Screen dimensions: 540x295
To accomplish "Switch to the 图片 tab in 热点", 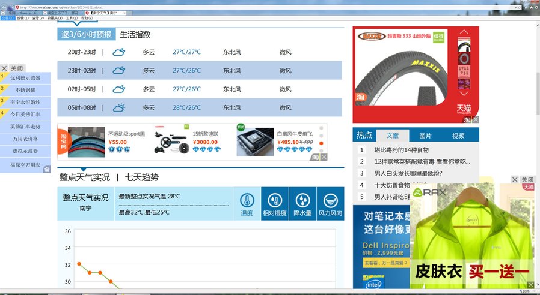I will (x=425, y=136).
